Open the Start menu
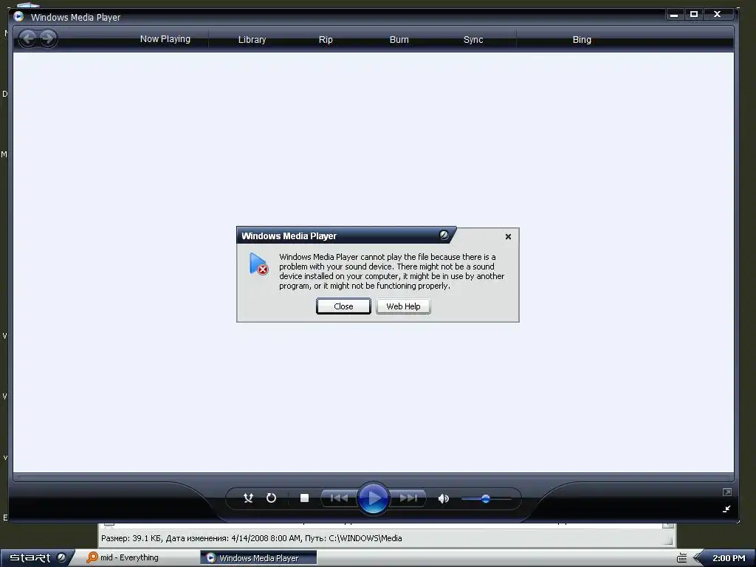The height and width of the screenshot is (567, 756). (30, 557)
